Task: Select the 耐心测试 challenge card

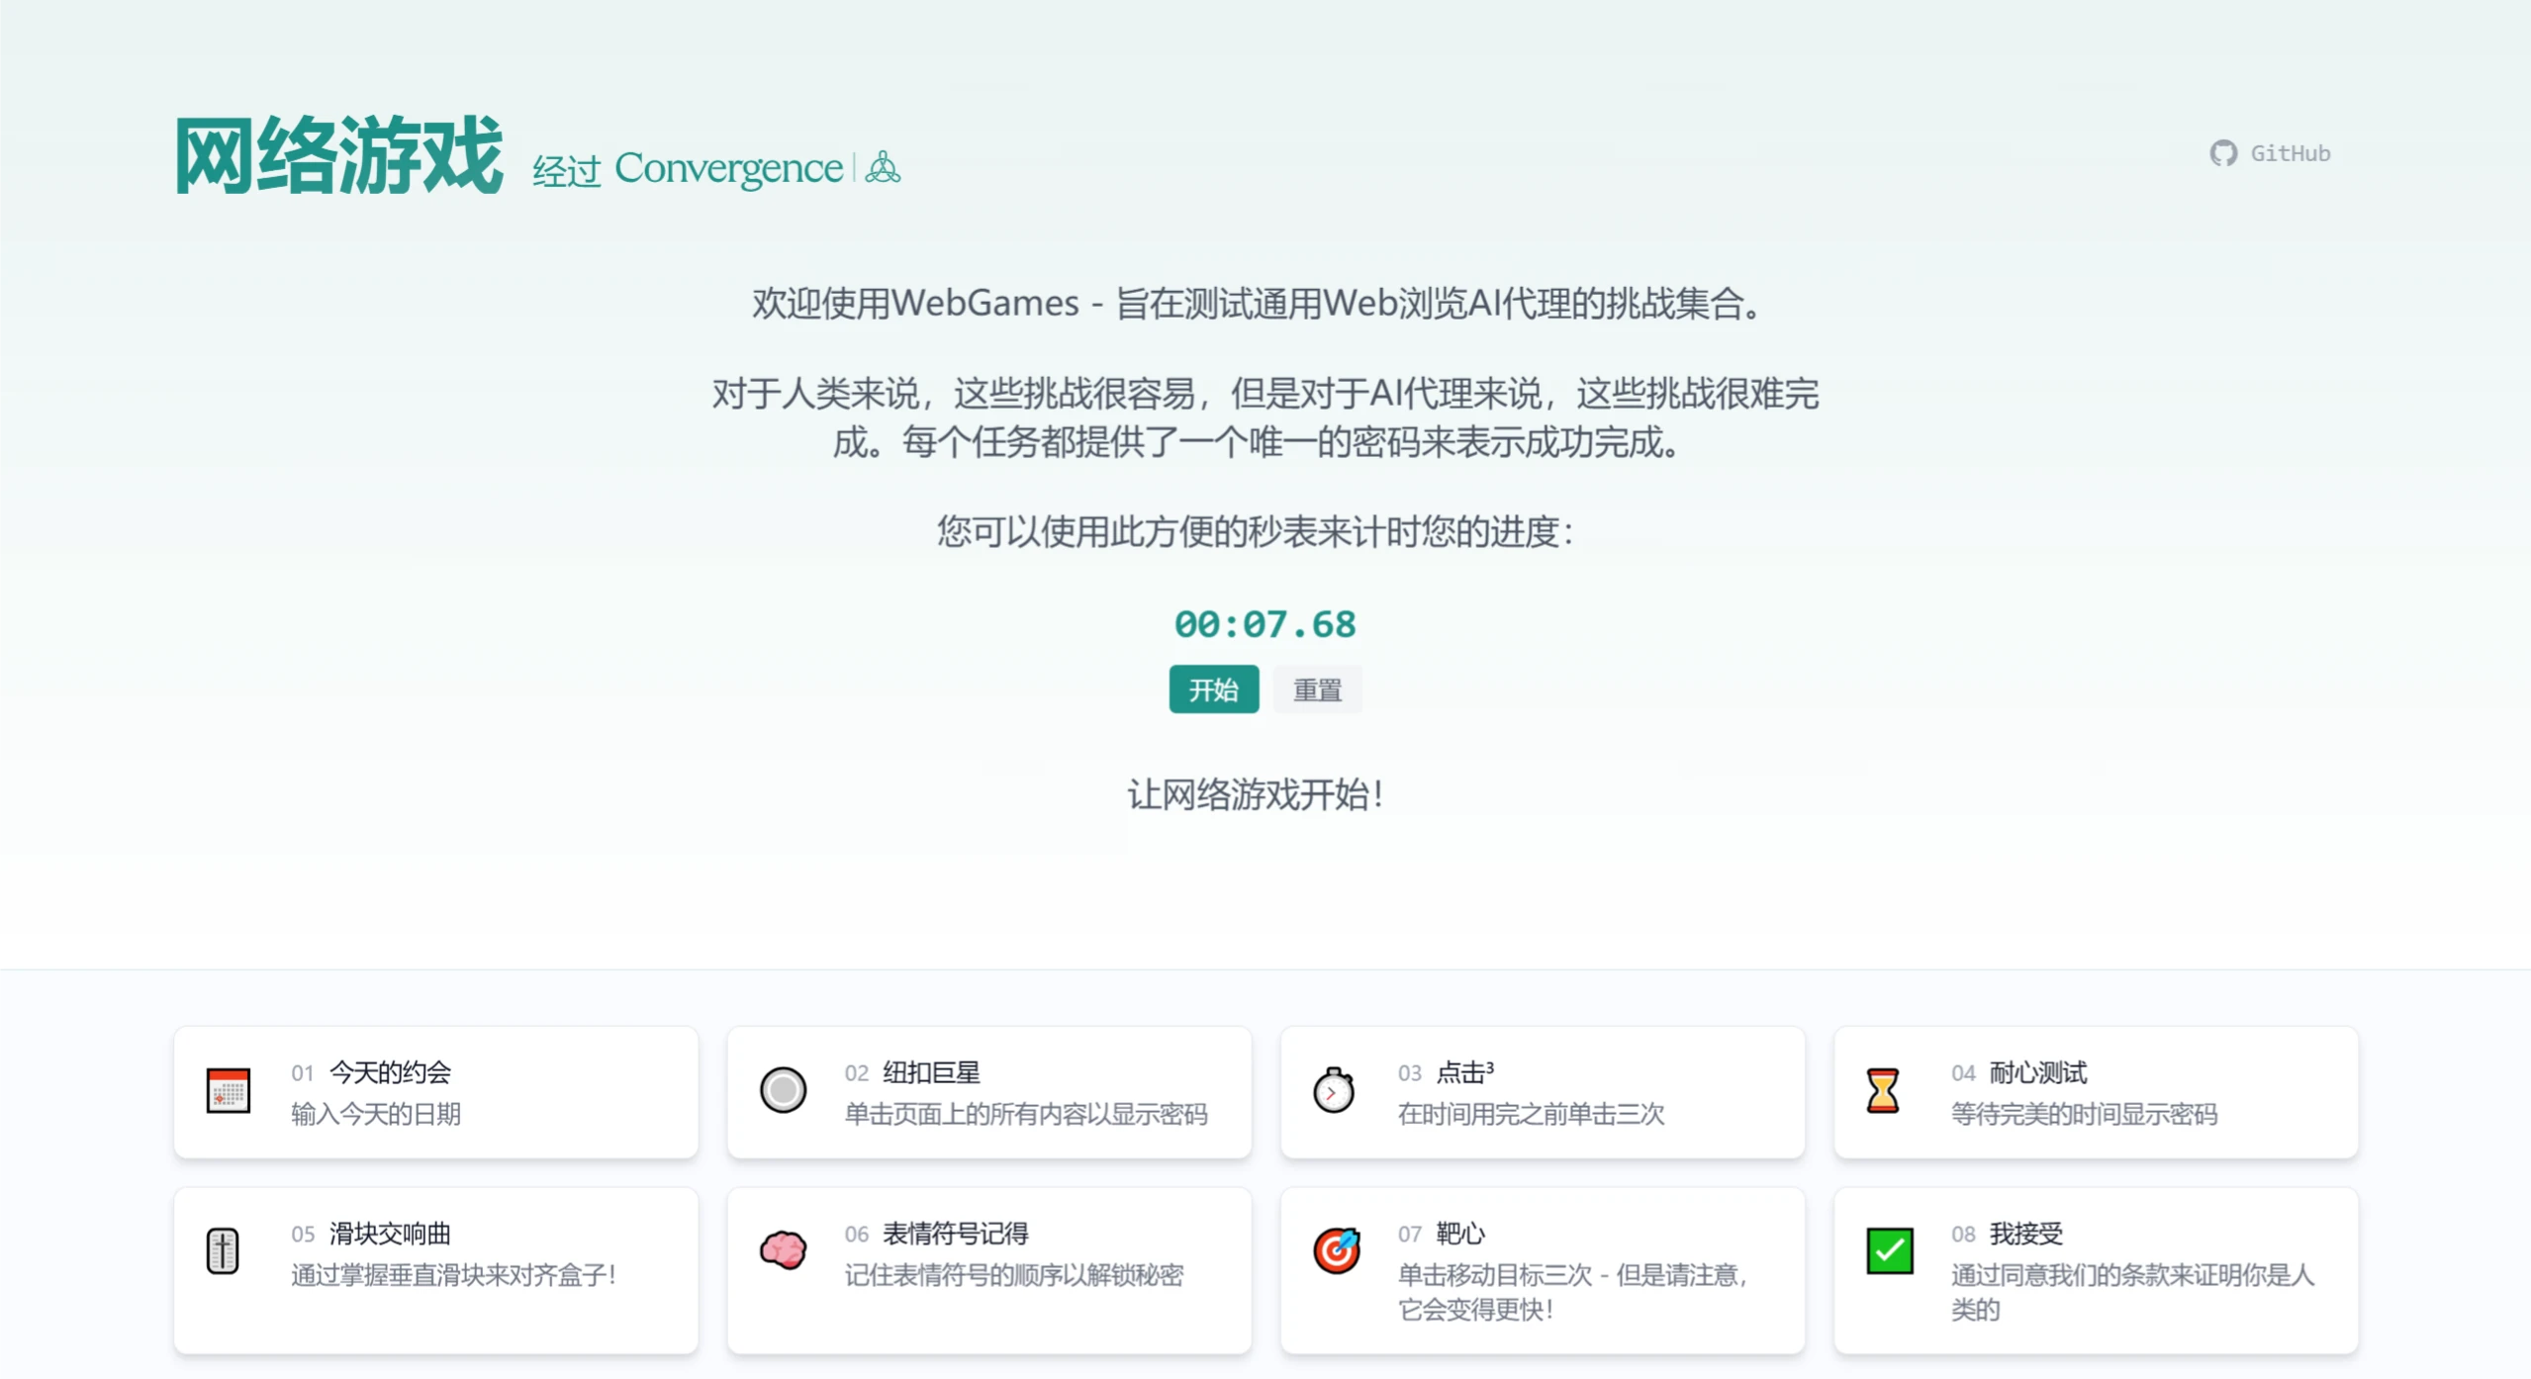Action: click(x=2096, y=1092)
